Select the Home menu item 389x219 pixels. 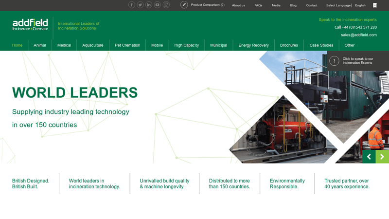tap(18, 45)
